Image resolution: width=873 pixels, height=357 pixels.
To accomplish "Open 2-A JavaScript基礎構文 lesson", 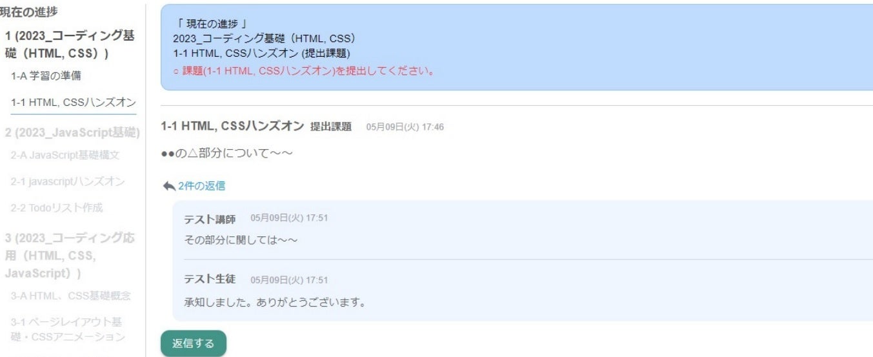I will click(x=65, y=155).
